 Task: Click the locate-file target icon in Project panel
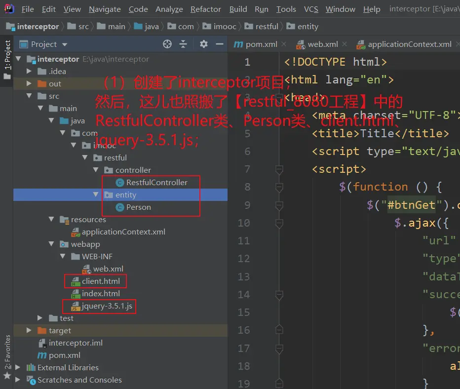point(167,44)
